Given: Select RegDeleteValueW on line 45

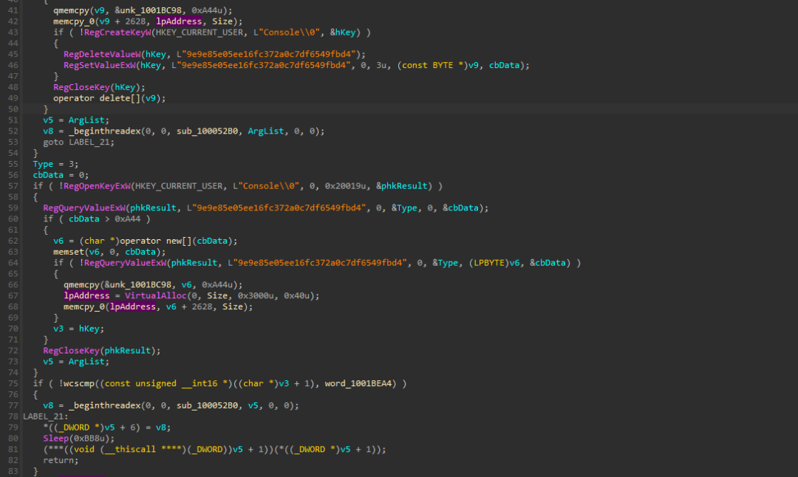Looking at the screenshot, I should click(x=102, y=55).
